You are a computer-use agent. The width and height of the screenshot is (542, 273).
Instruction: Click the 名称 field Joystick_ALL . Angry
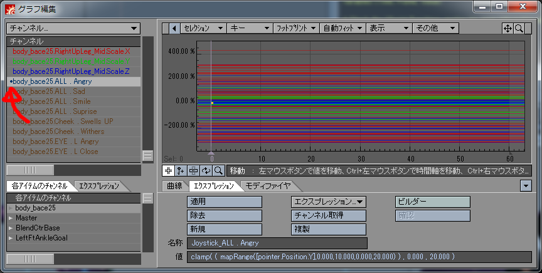pos(277,243)
